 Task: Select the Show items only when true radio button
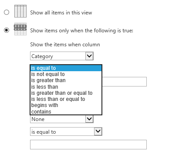tap(7, 30)
